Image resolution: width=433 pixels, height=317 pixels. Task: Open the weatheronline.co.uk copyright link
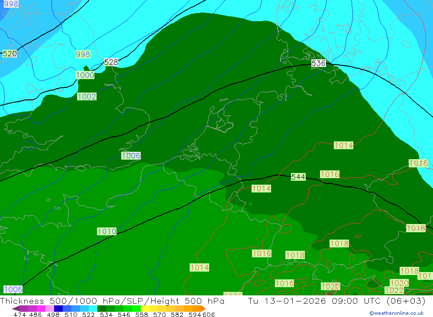tap(397, 313)
